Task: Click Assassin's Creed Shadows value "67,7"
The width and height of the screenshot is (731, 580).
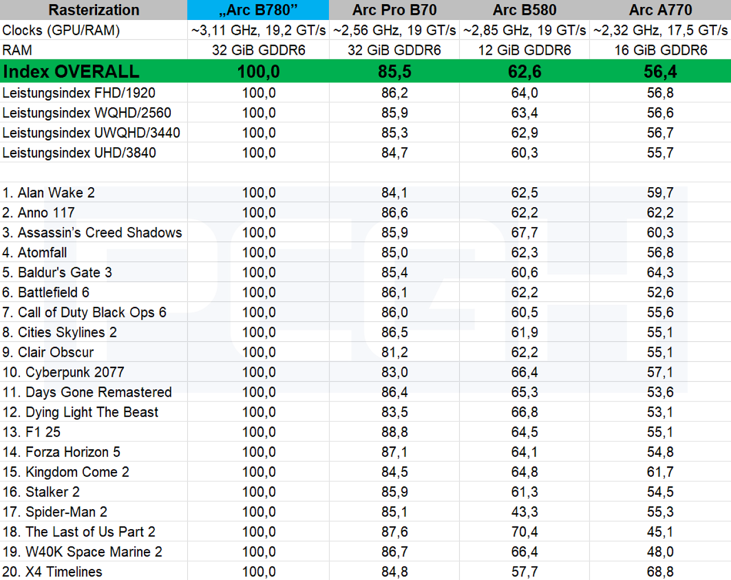Action: click(x=524, y=233)
